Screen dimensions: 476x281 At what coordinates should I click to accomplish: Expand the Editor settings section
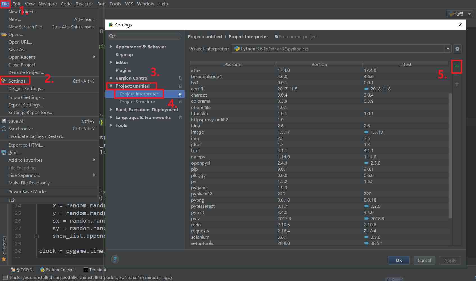(111, 62)
